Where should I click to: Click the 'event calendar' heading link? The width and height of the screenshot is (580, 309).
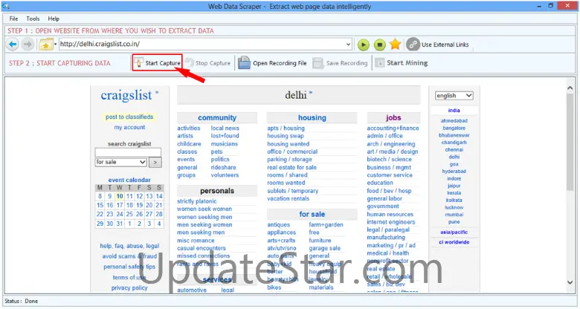pyautogui.click(x=129, y=180)
